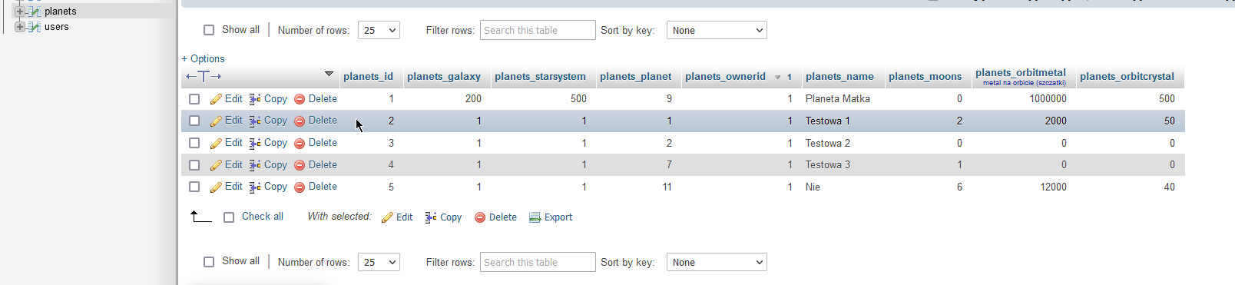Click the Copy icon in Testowa 1 row
Image resolution: width=1235 pixels, height=285 pixels.
(255, 121)
